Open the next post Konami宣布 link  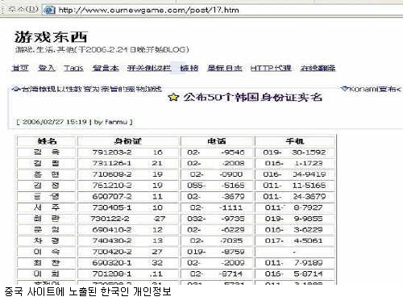pos(375,89)
